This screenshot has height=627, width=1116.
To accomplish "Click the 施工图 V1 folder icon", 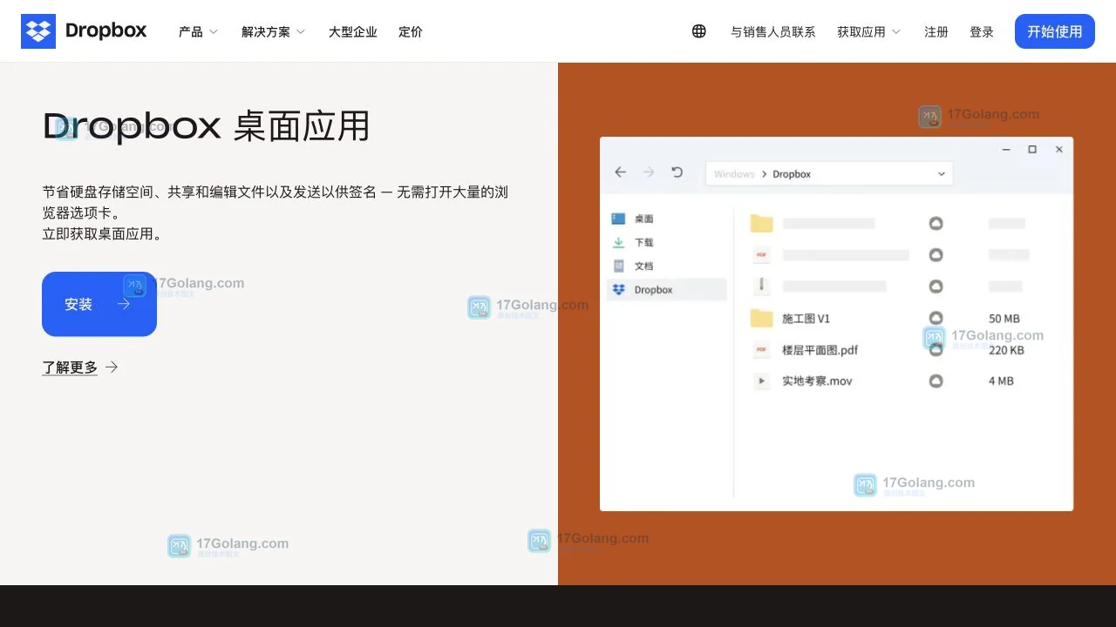I will [x=762, y=318].
